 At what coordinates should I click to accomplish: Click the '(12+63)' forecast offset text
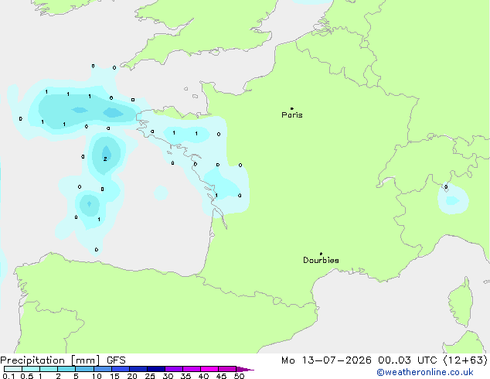pyautogui.click(x=465, y=360)
